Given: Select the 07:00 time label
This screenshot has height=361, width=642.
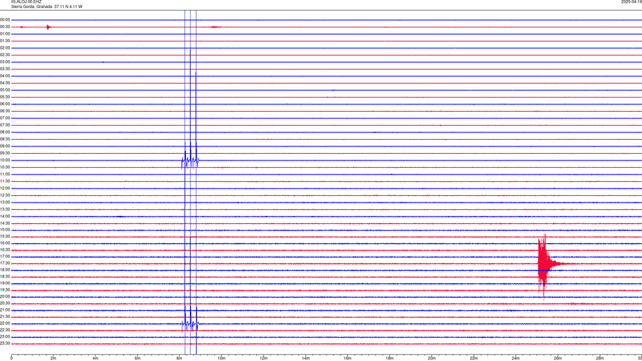Looking at the screenshot, I should pyautogui.click(x=5, y=118).
